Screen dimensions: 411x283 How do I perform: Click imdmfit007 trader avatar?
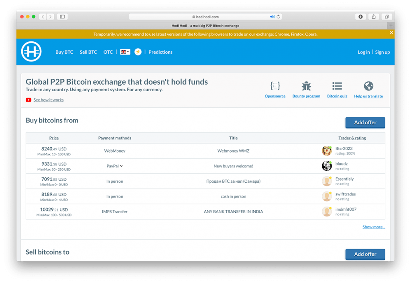[327, 212]
